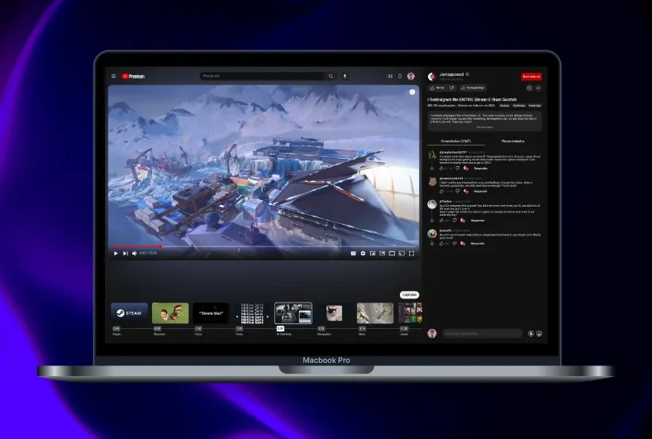652x439 pixels.
Task: Click the first hashtag after the upload date
Action: (x=504, y=106)
